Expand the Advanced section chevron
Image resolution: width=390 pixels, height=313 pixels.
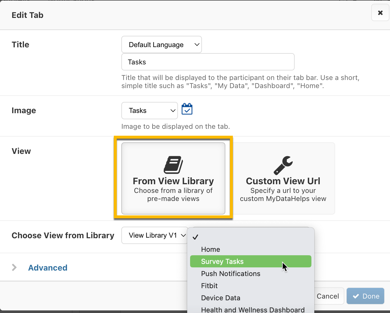(14, 268)
